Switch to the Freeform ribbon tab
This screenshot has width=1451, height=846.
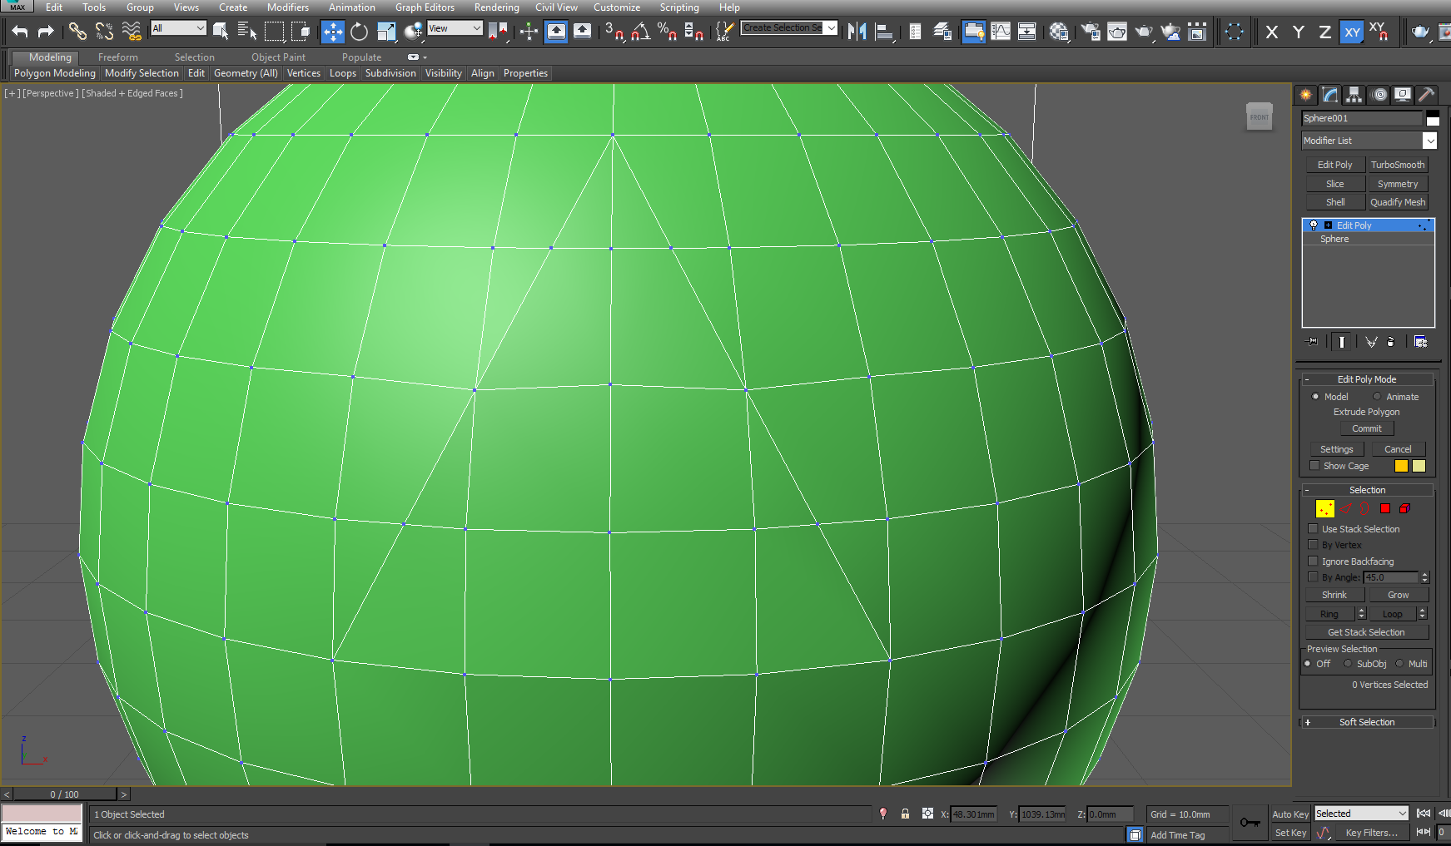[117, 57]
